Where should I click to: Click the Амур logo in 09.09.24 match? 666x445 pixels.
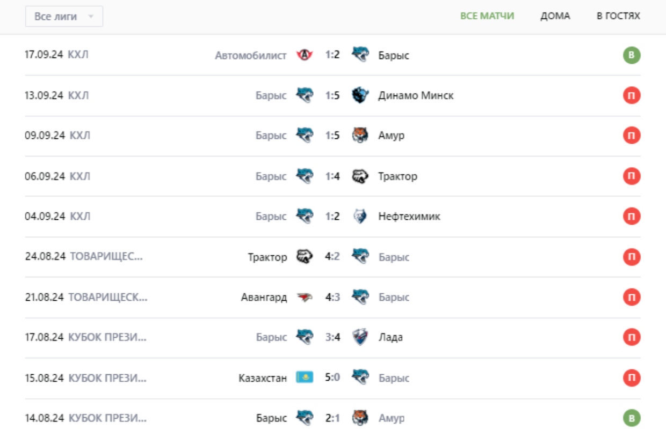point(360,136)
